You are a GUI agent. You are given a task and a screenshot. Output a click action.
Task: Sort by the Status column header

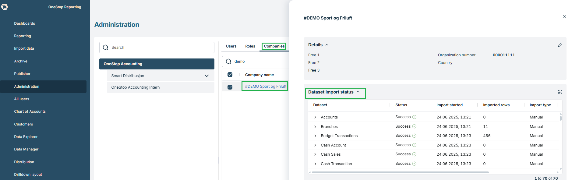(x=401, y=105)
